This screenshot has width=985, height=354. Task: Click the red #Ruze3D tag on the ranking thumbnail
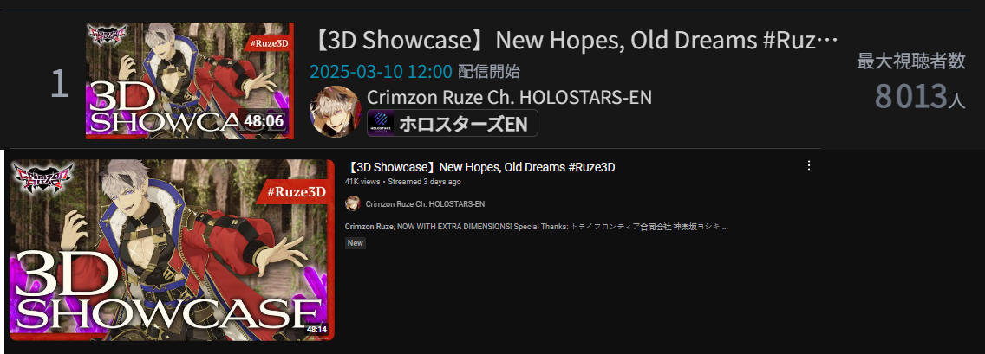pyautogui.click(x=266, y=43)
